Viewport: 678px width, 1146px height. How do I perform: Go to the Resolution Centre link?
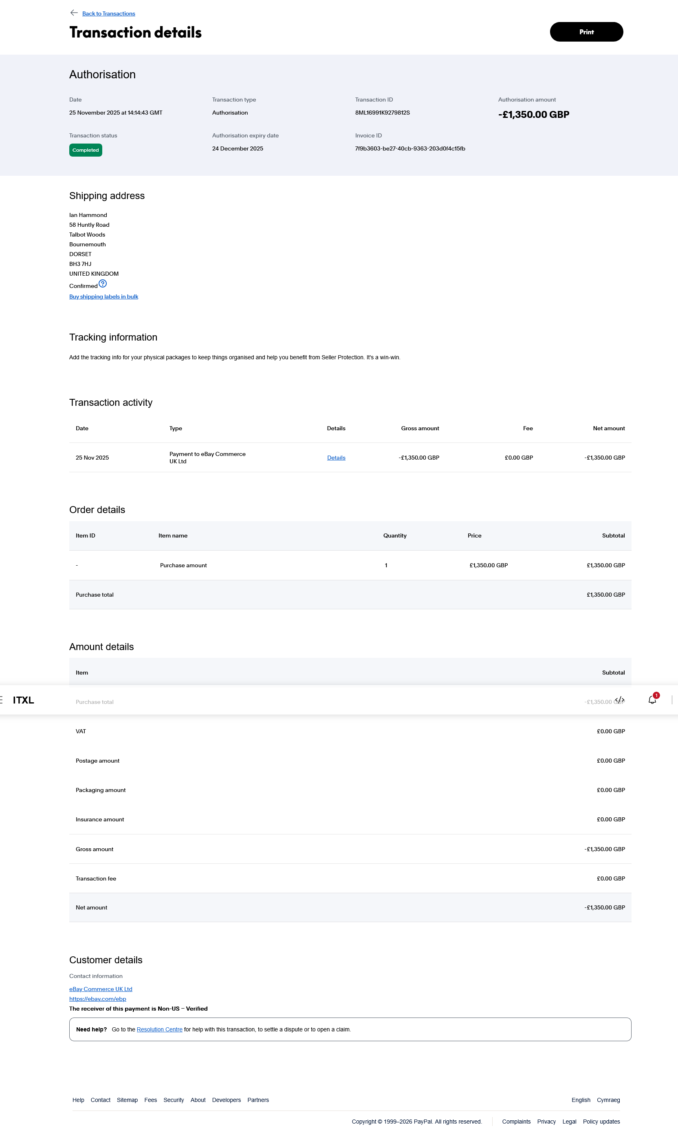click(159, 1030)
